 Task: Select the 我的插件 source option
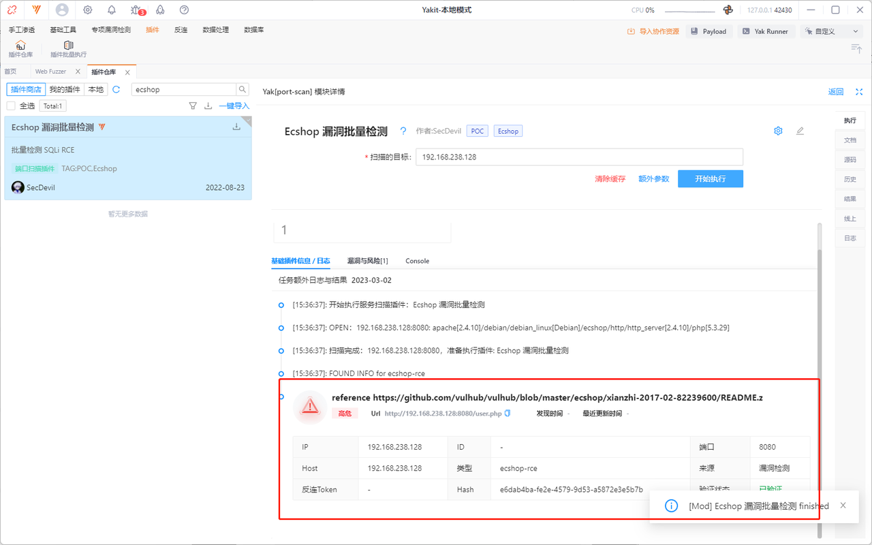tap(65, 89)
